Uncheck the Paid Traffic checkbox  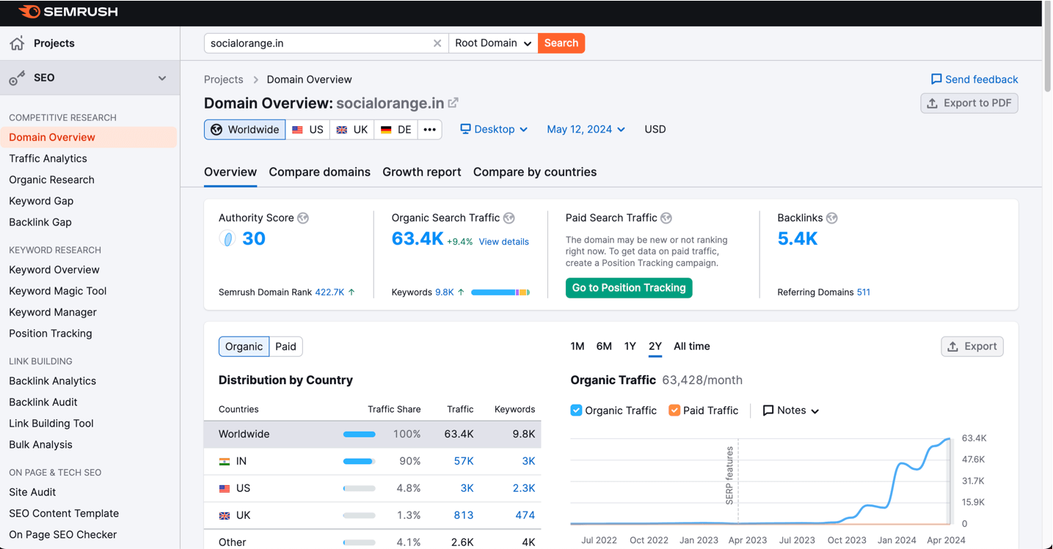pos(674,410)
